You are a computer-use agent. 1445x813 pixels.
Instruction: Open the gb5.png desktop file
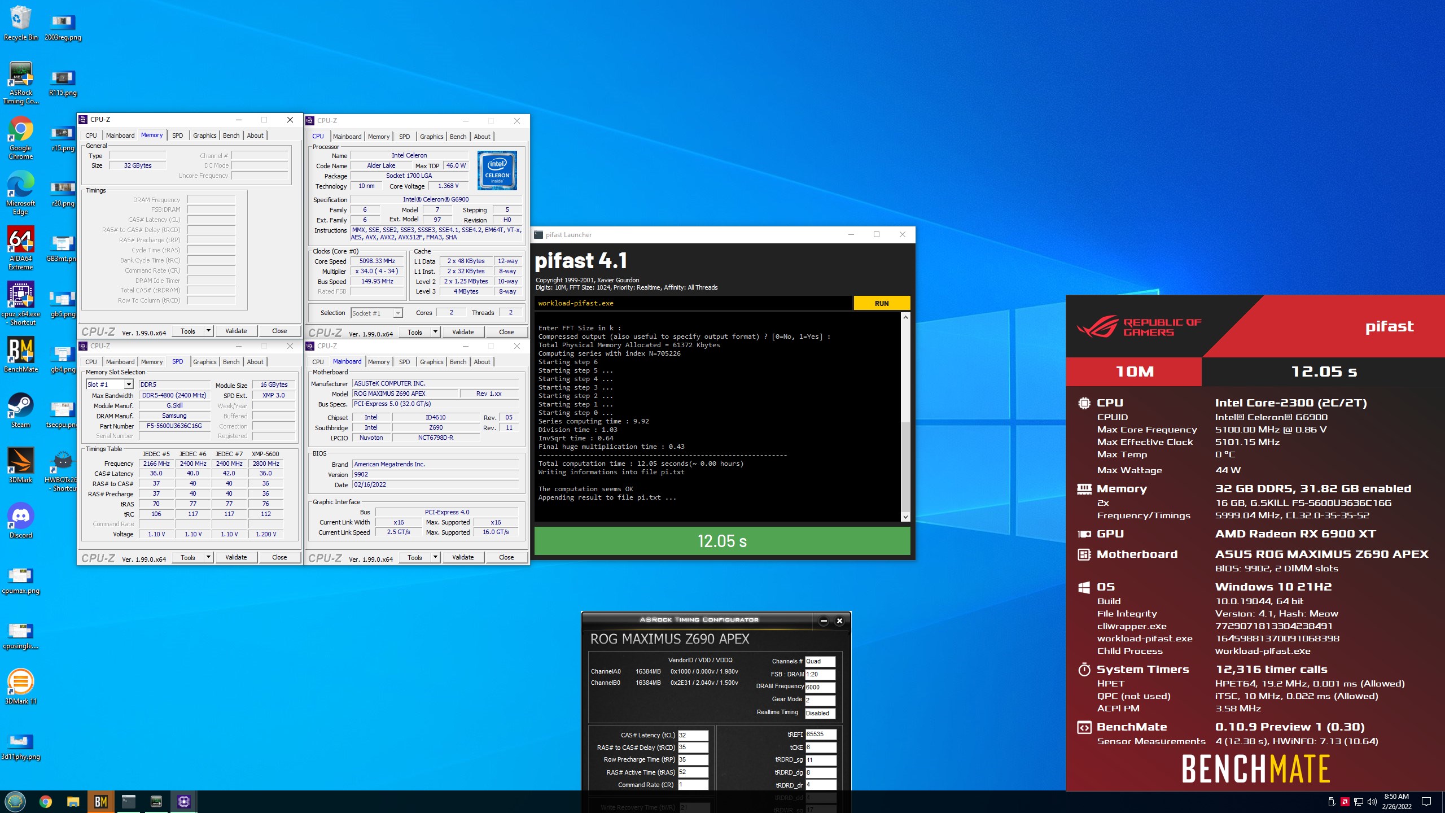coord(63,304)
